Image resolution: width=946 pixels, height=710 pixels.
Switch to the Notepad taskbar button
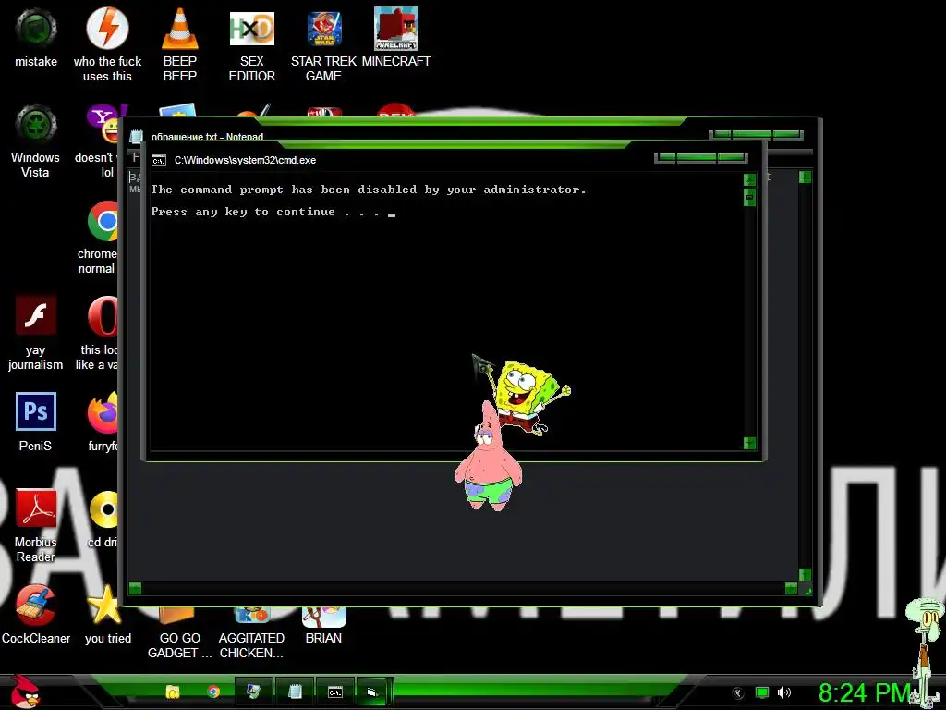pos(295,692)
